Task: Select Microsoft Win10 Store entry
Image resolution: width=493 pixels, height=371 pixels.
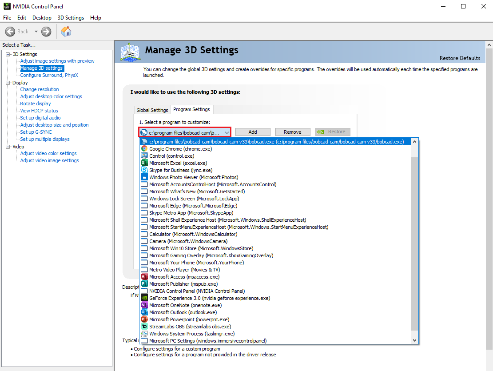Action: (x=275, y=248)
